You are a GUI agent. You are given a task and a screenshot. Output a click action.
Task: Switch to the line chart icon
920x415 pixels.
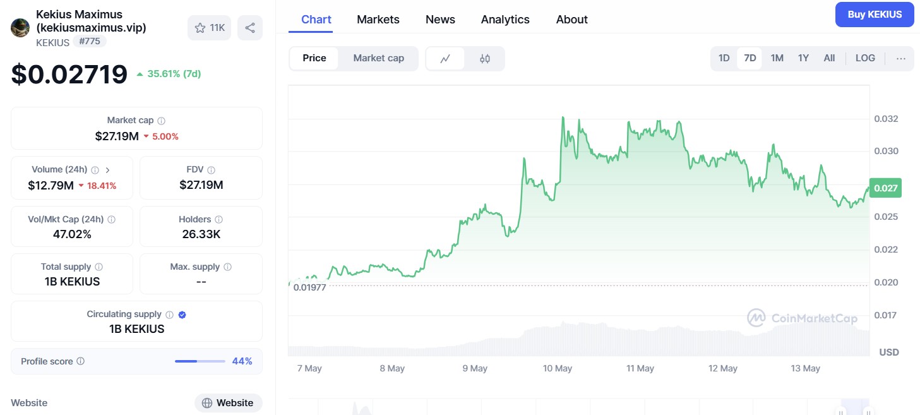[x=445, y=59]
